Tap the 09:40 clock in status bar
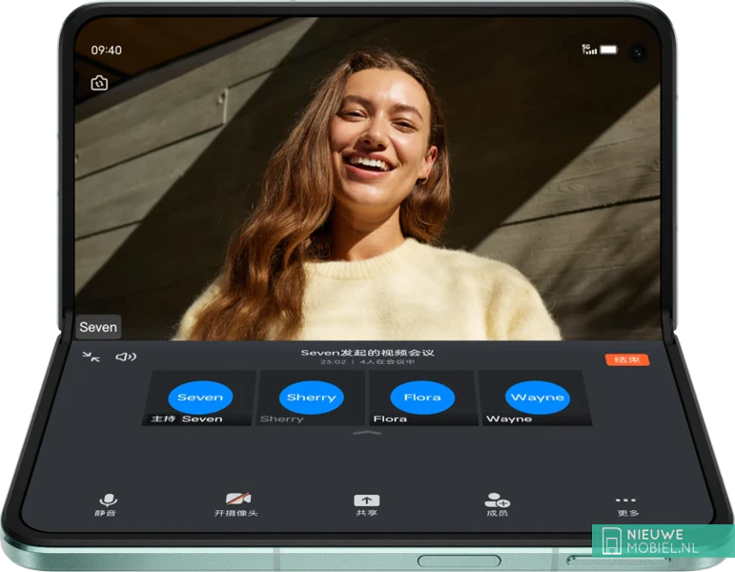 point(106,51)
